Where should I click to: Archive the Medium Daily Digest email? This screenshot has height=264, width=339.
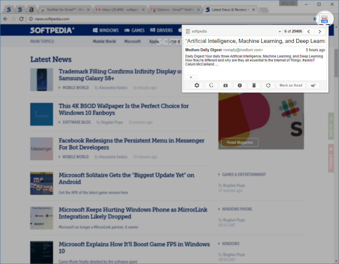[x=226, y=85]
